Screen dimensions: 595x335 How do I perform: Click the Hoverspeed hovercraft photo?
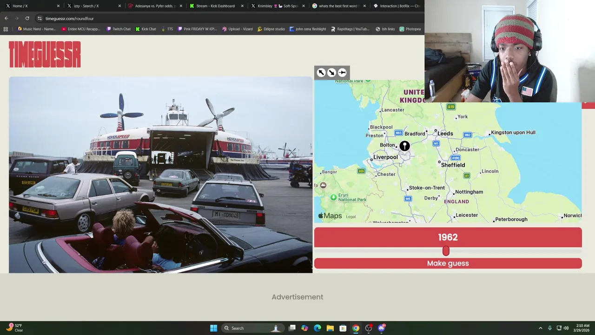[x=160, y=175]
